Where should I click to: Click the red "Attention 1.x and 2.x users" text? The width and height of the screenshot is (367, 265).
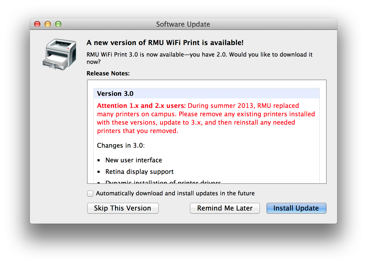tap(141, 106)
